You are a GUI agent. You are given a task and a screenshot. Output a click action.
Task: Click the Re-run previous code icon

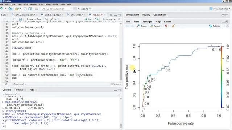click(97, 19)
